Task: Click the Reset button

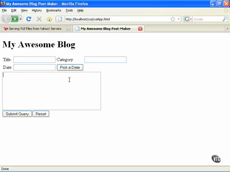Action: point(41,114)
